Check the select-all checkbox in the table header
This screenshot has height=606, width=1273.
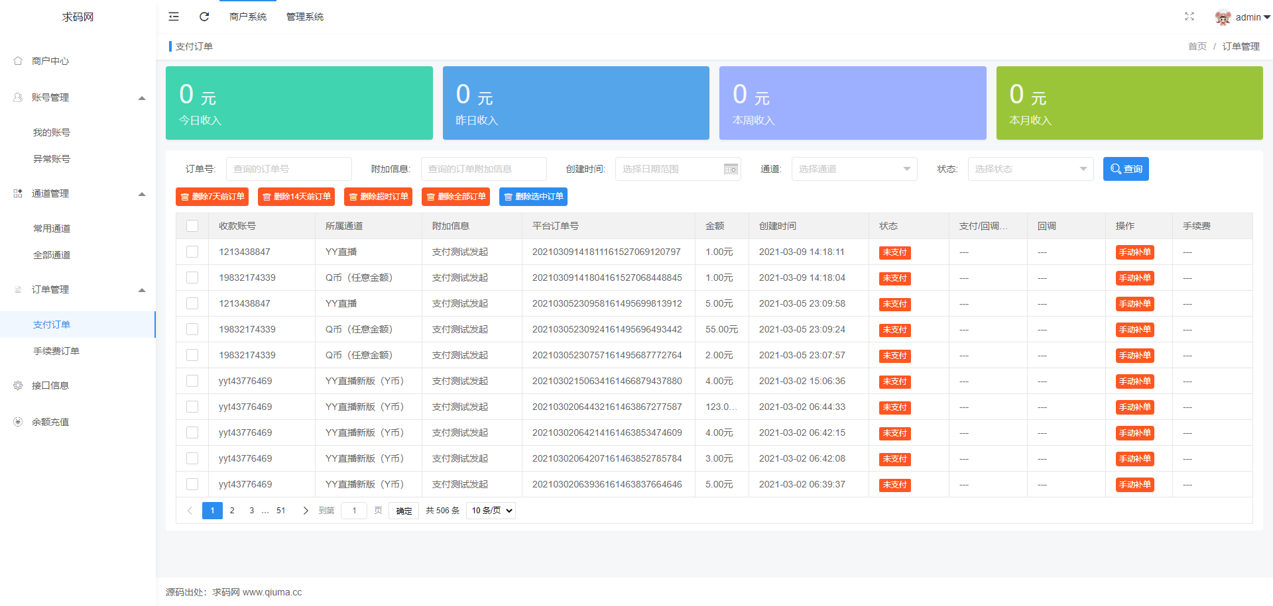(192, 226)
